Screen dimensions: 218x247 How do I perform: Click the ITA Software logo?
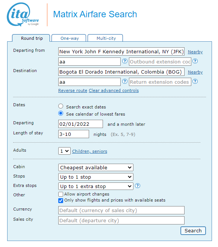pyautogui.click(x=23, y=14)
